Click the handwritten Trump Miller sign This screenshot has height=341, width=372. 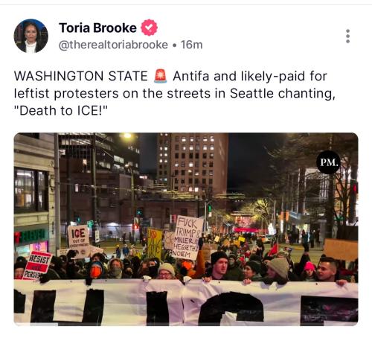pyautogui.click(x=188, y=238)
